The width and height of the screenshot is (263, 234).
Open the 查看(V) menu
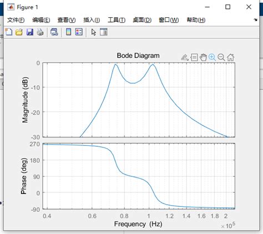(67, 20)
